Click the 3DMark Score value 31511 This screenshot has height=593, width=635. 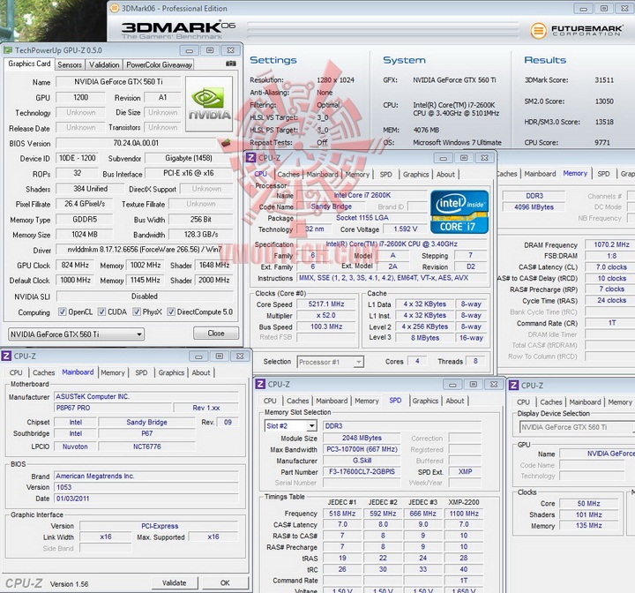[x=604, y=80]
